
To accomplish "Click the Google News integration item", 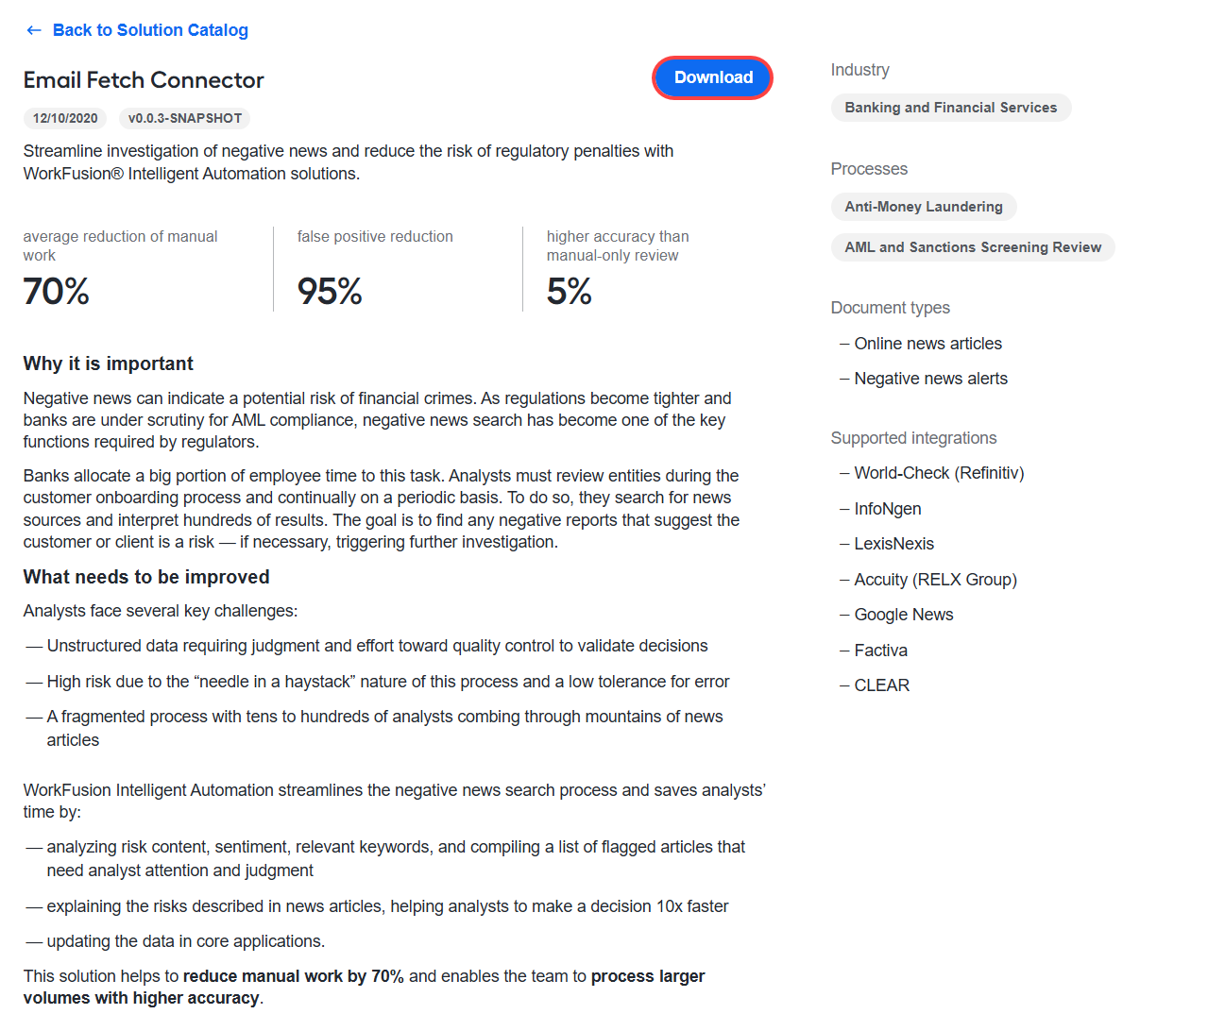I will point(904,615).
